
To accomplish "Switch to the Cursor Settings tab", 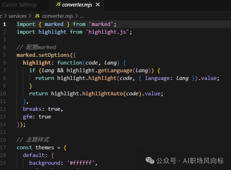I will click(x=20, y=5).
